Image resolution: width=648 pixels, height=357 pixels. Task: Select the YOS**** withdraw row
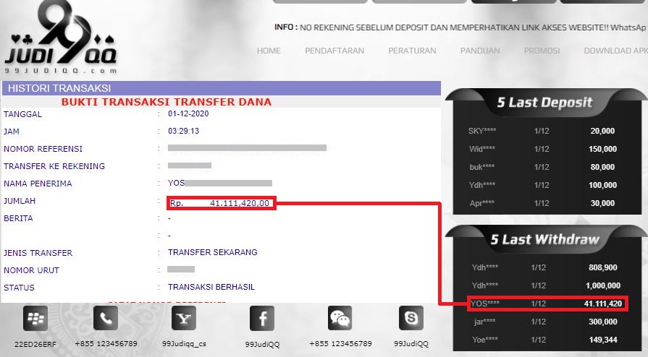tap(547, 304)
